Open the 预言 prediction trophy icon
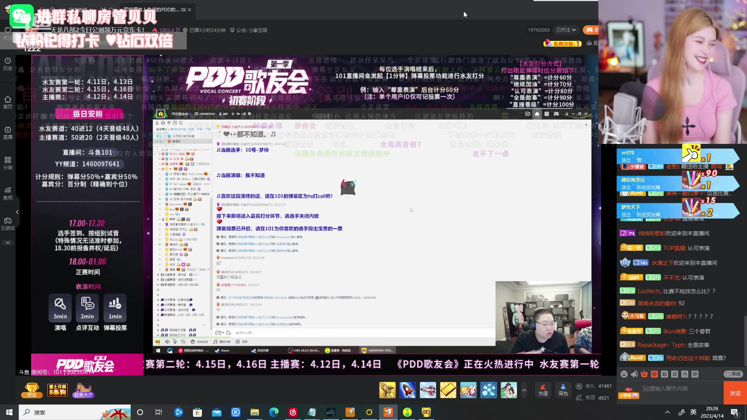This screenshot has width=747, height=420. (32, 390)
